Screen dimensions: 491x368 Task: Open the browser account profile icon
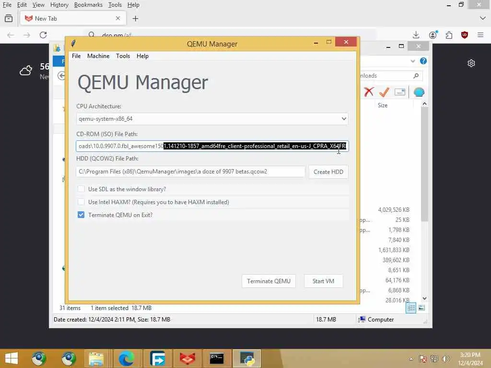click(x=433, y=34)
